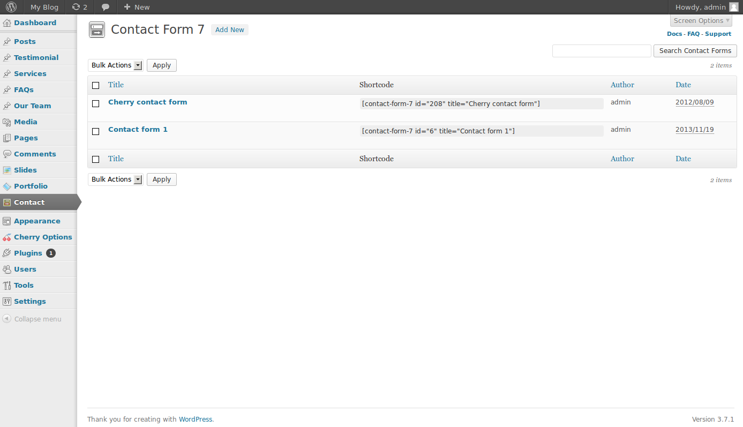The height and width of the screenshot is (427, 743).
Task: Toggle the select-all checkbox in table header
Action: pyautogui.click(x=96, y=85)
